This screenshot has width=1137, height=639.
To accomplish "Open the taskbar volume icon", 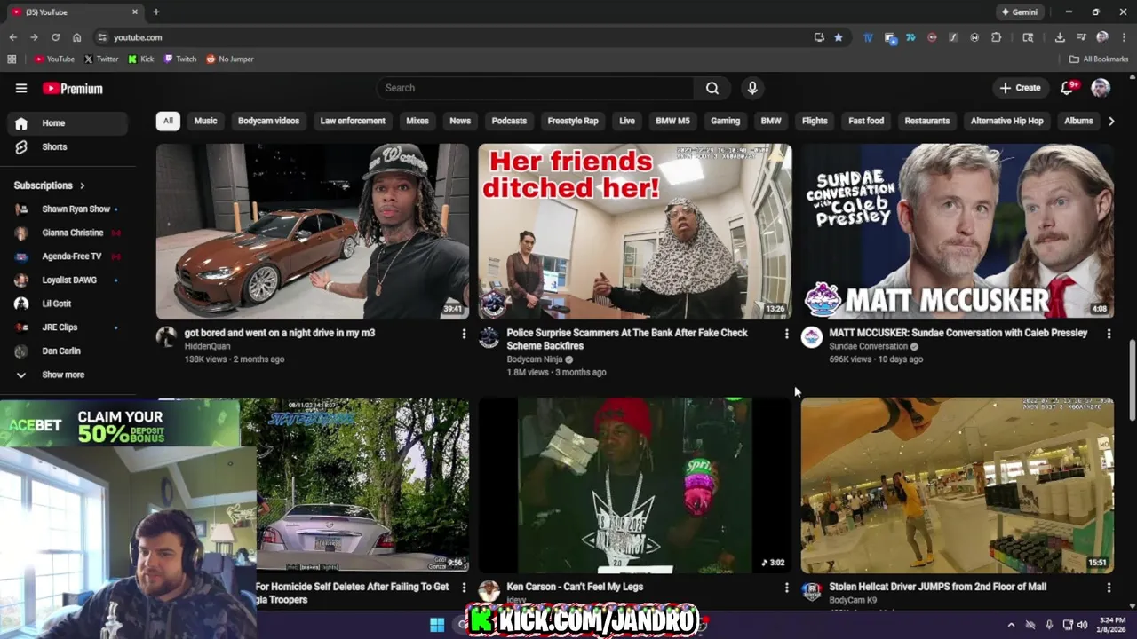I will (x=1082, y=625).
